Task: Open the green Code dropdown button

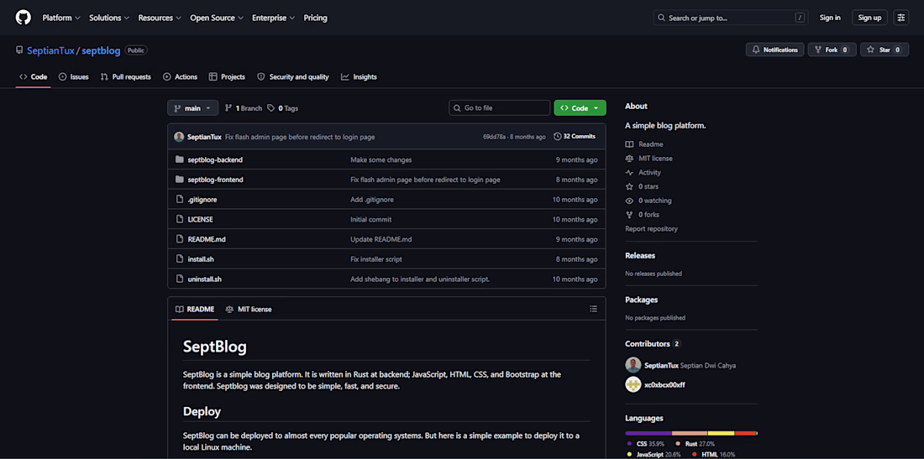Action: click(x=580, y=108)
